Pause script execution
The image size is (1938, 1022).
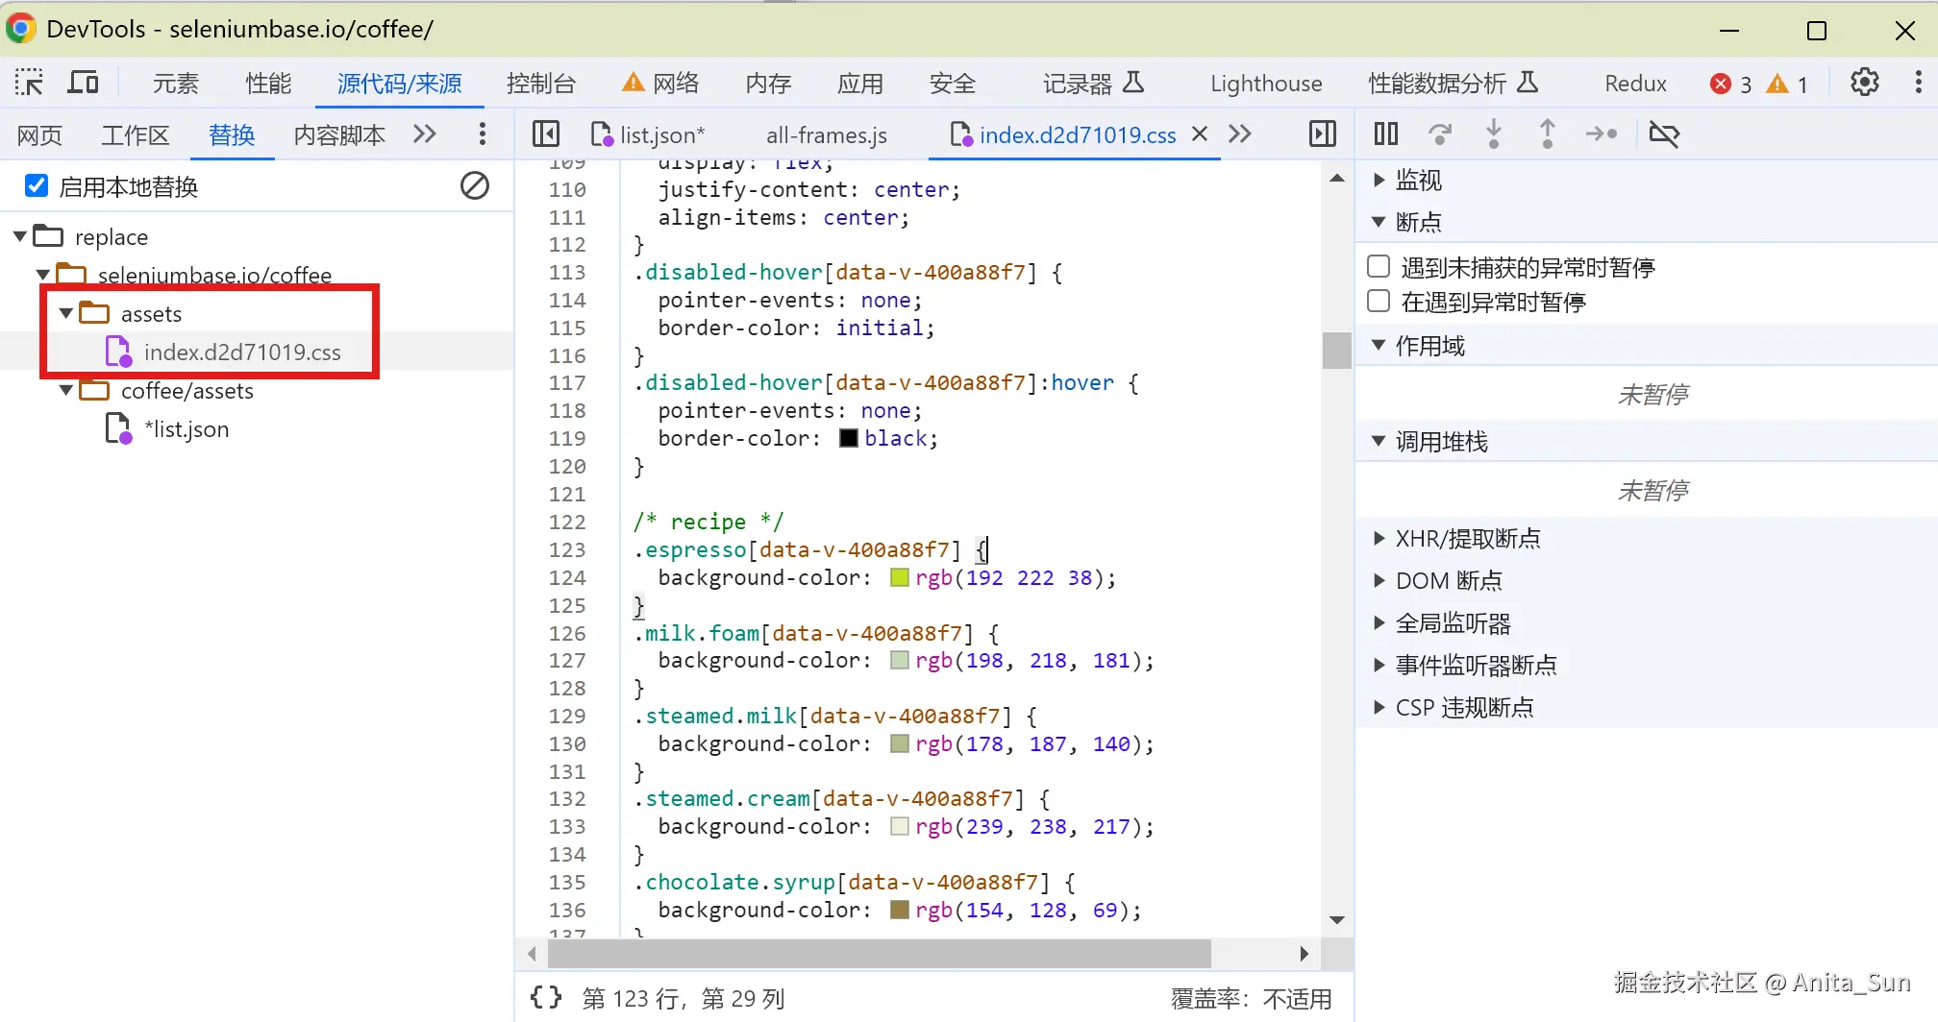(1386, 134)
